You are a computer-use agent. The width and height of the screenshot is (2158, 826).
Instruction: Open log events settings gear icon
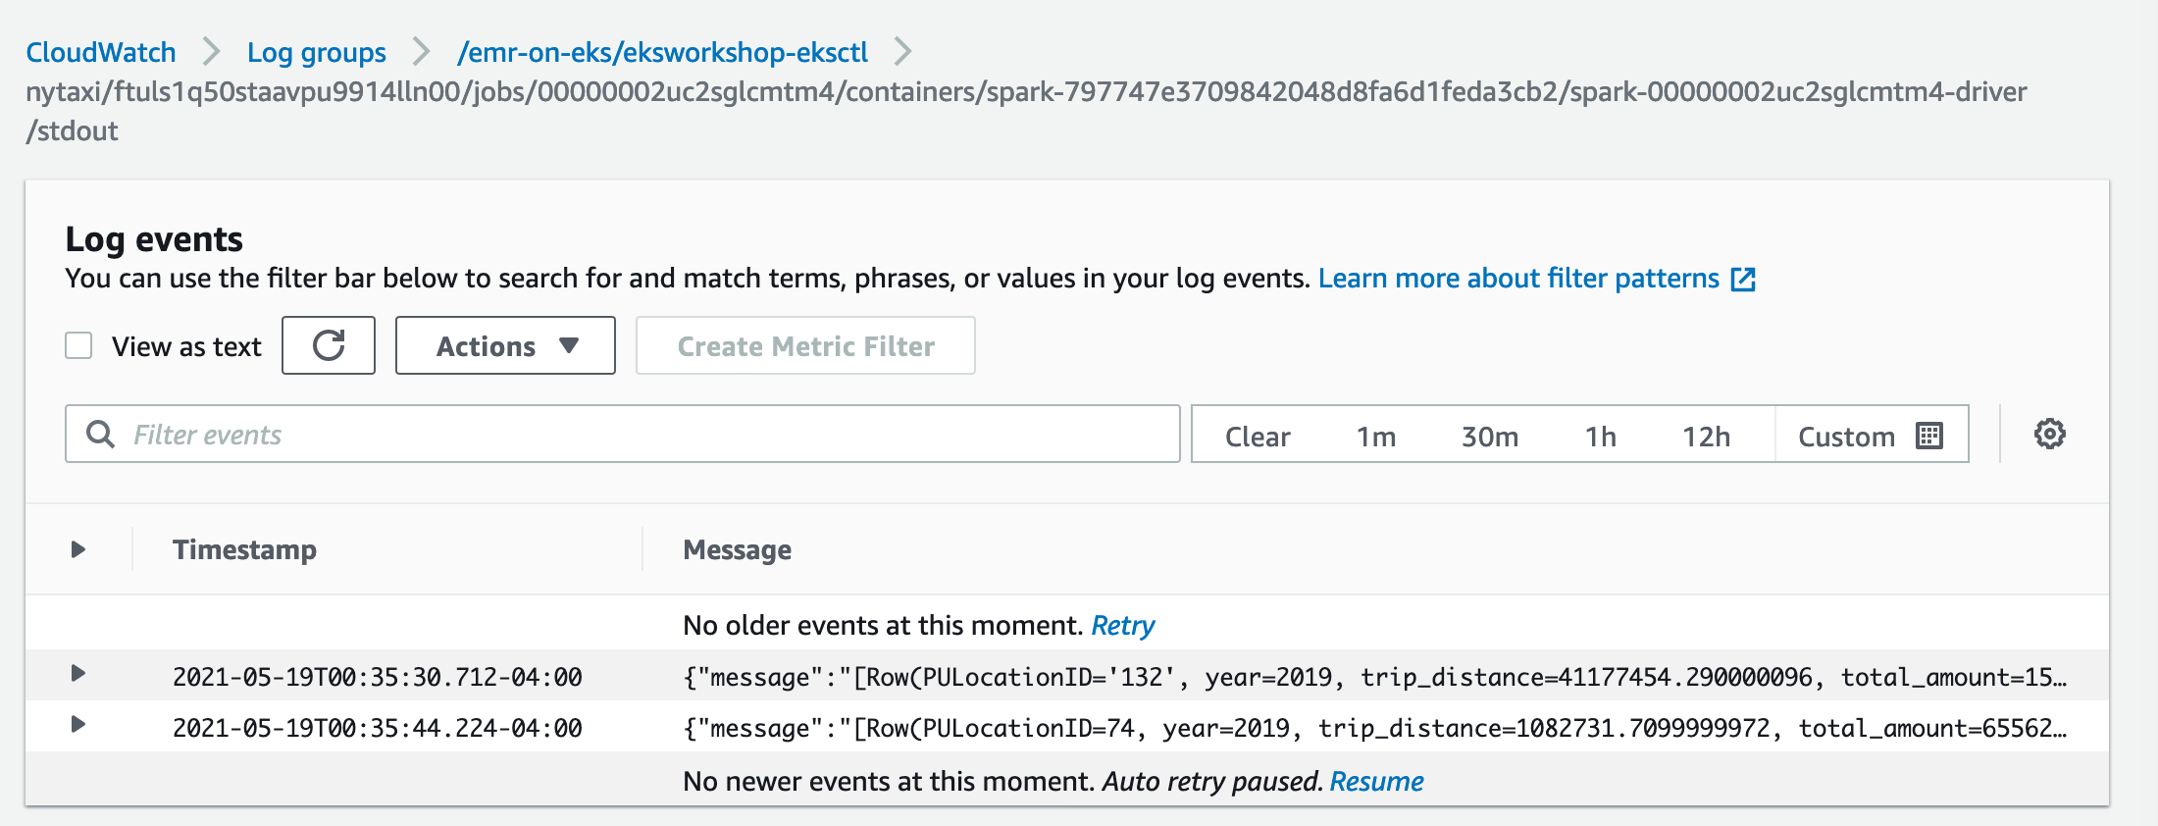(2049, 434)
